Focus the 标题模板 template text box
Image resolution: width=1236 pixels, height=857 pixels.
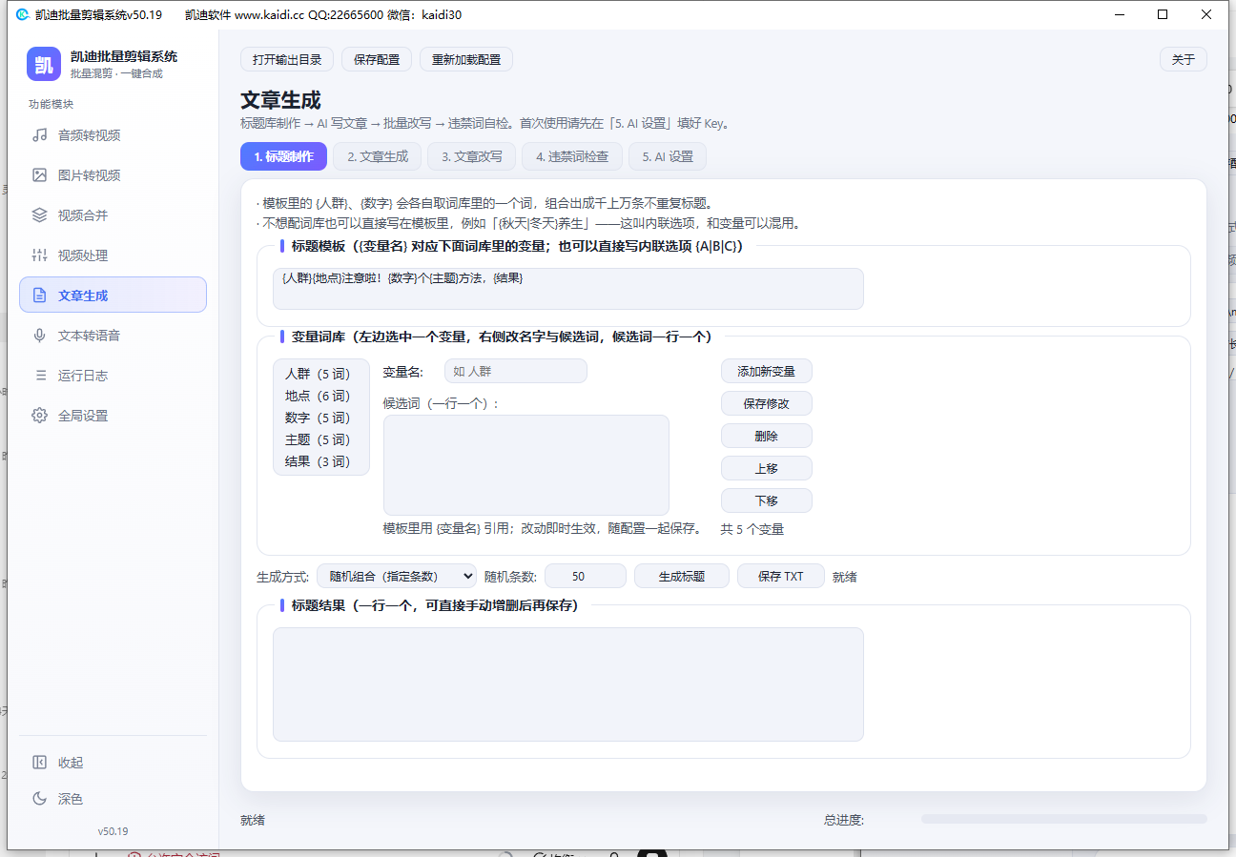coord(568,289)
